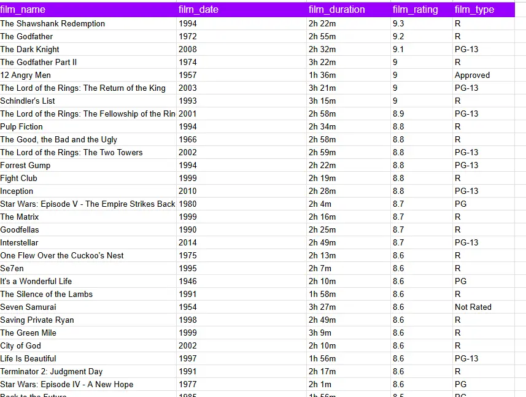Click year 2014 in Interstellar row
The height and width of the screenshot is (397, 526).
point(242,242)
